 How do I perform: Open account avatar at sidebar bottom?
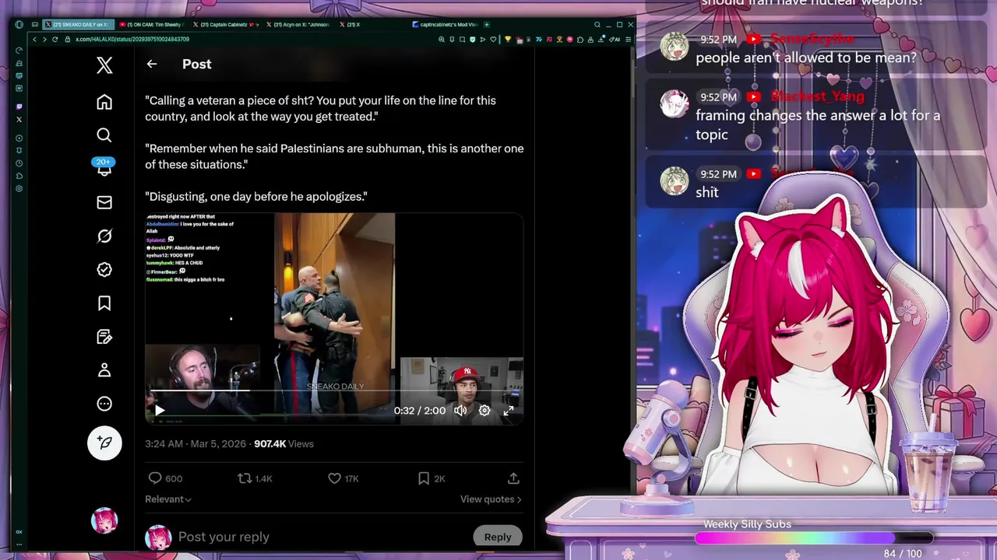(x=104, y=520)
